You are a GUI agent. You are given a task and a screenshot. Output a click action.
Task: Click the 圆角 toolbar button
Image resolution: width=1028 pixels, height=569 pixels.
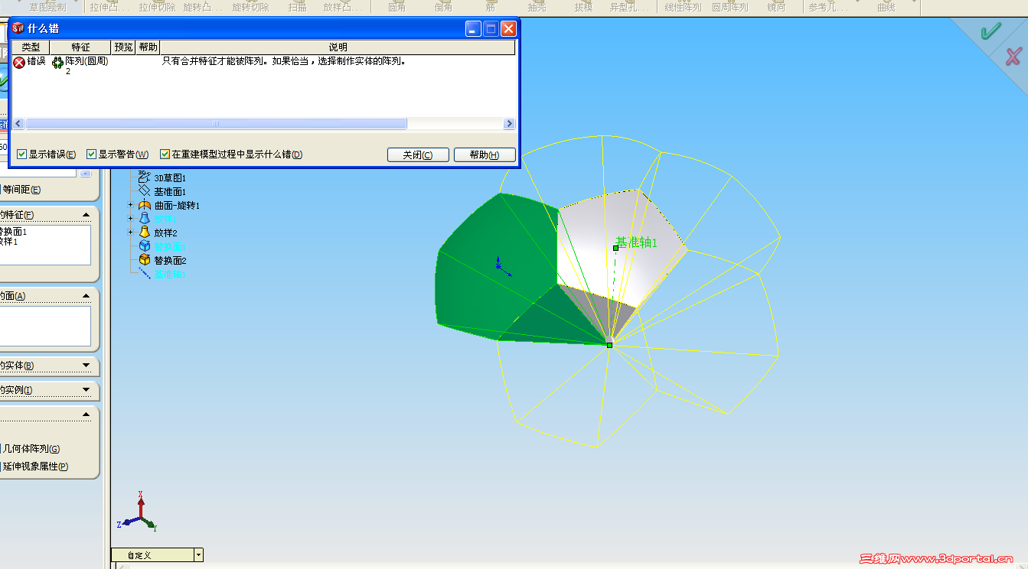397,7
